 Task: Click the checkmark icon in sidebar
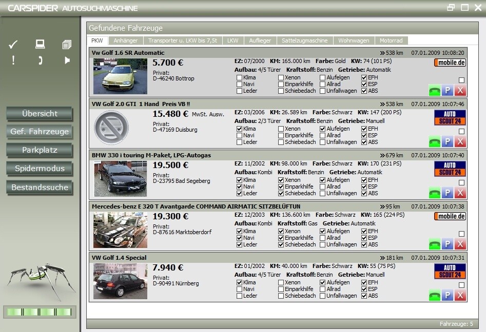point(13,45)
